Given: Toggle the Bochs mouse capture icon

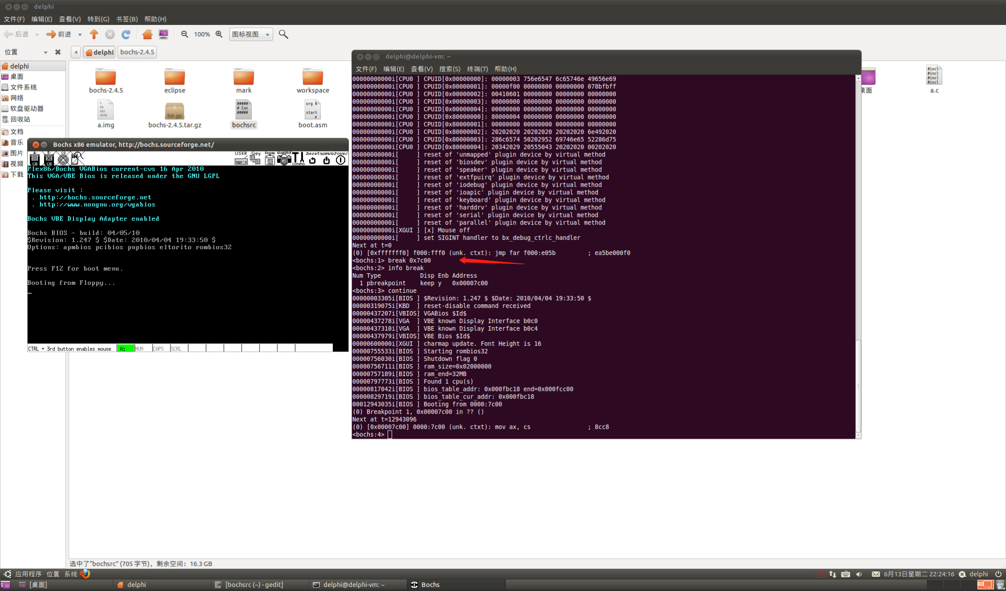Looking at the screenshot, I should click(78, 158).
